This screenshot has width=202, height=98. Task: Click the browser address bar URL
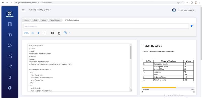(x=35, y=3)
